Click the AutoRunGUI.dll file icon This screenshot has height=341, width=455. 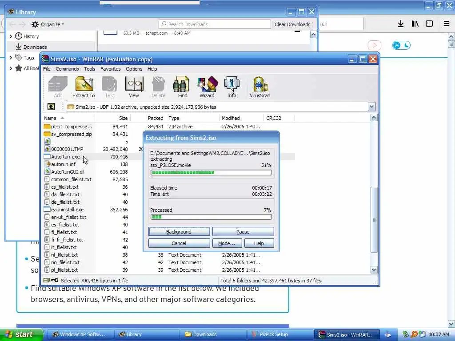47,172
